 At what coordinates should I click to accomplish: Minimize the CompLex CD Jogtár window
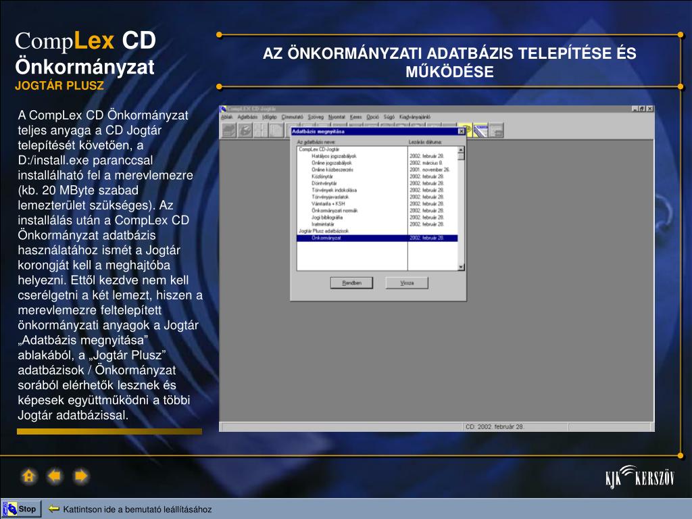coord(635,109)
